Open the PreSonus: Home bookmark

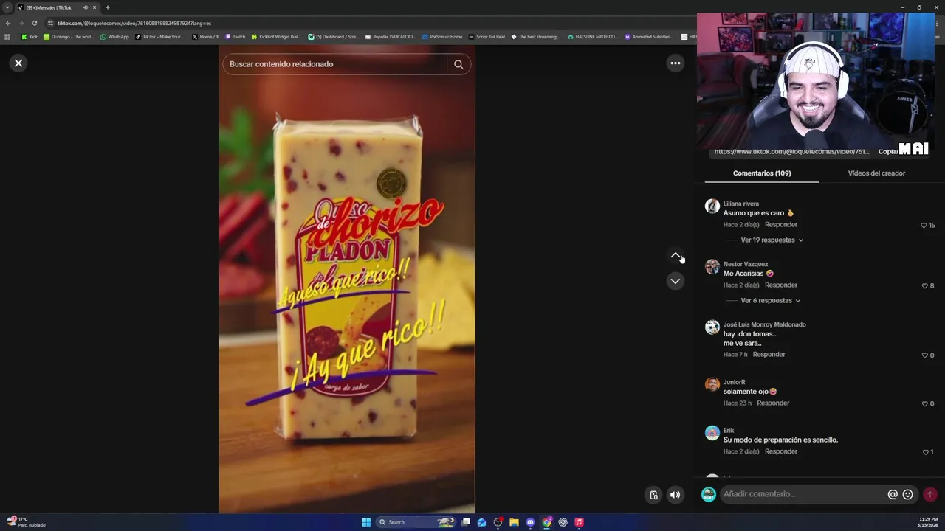coord(441,37)
